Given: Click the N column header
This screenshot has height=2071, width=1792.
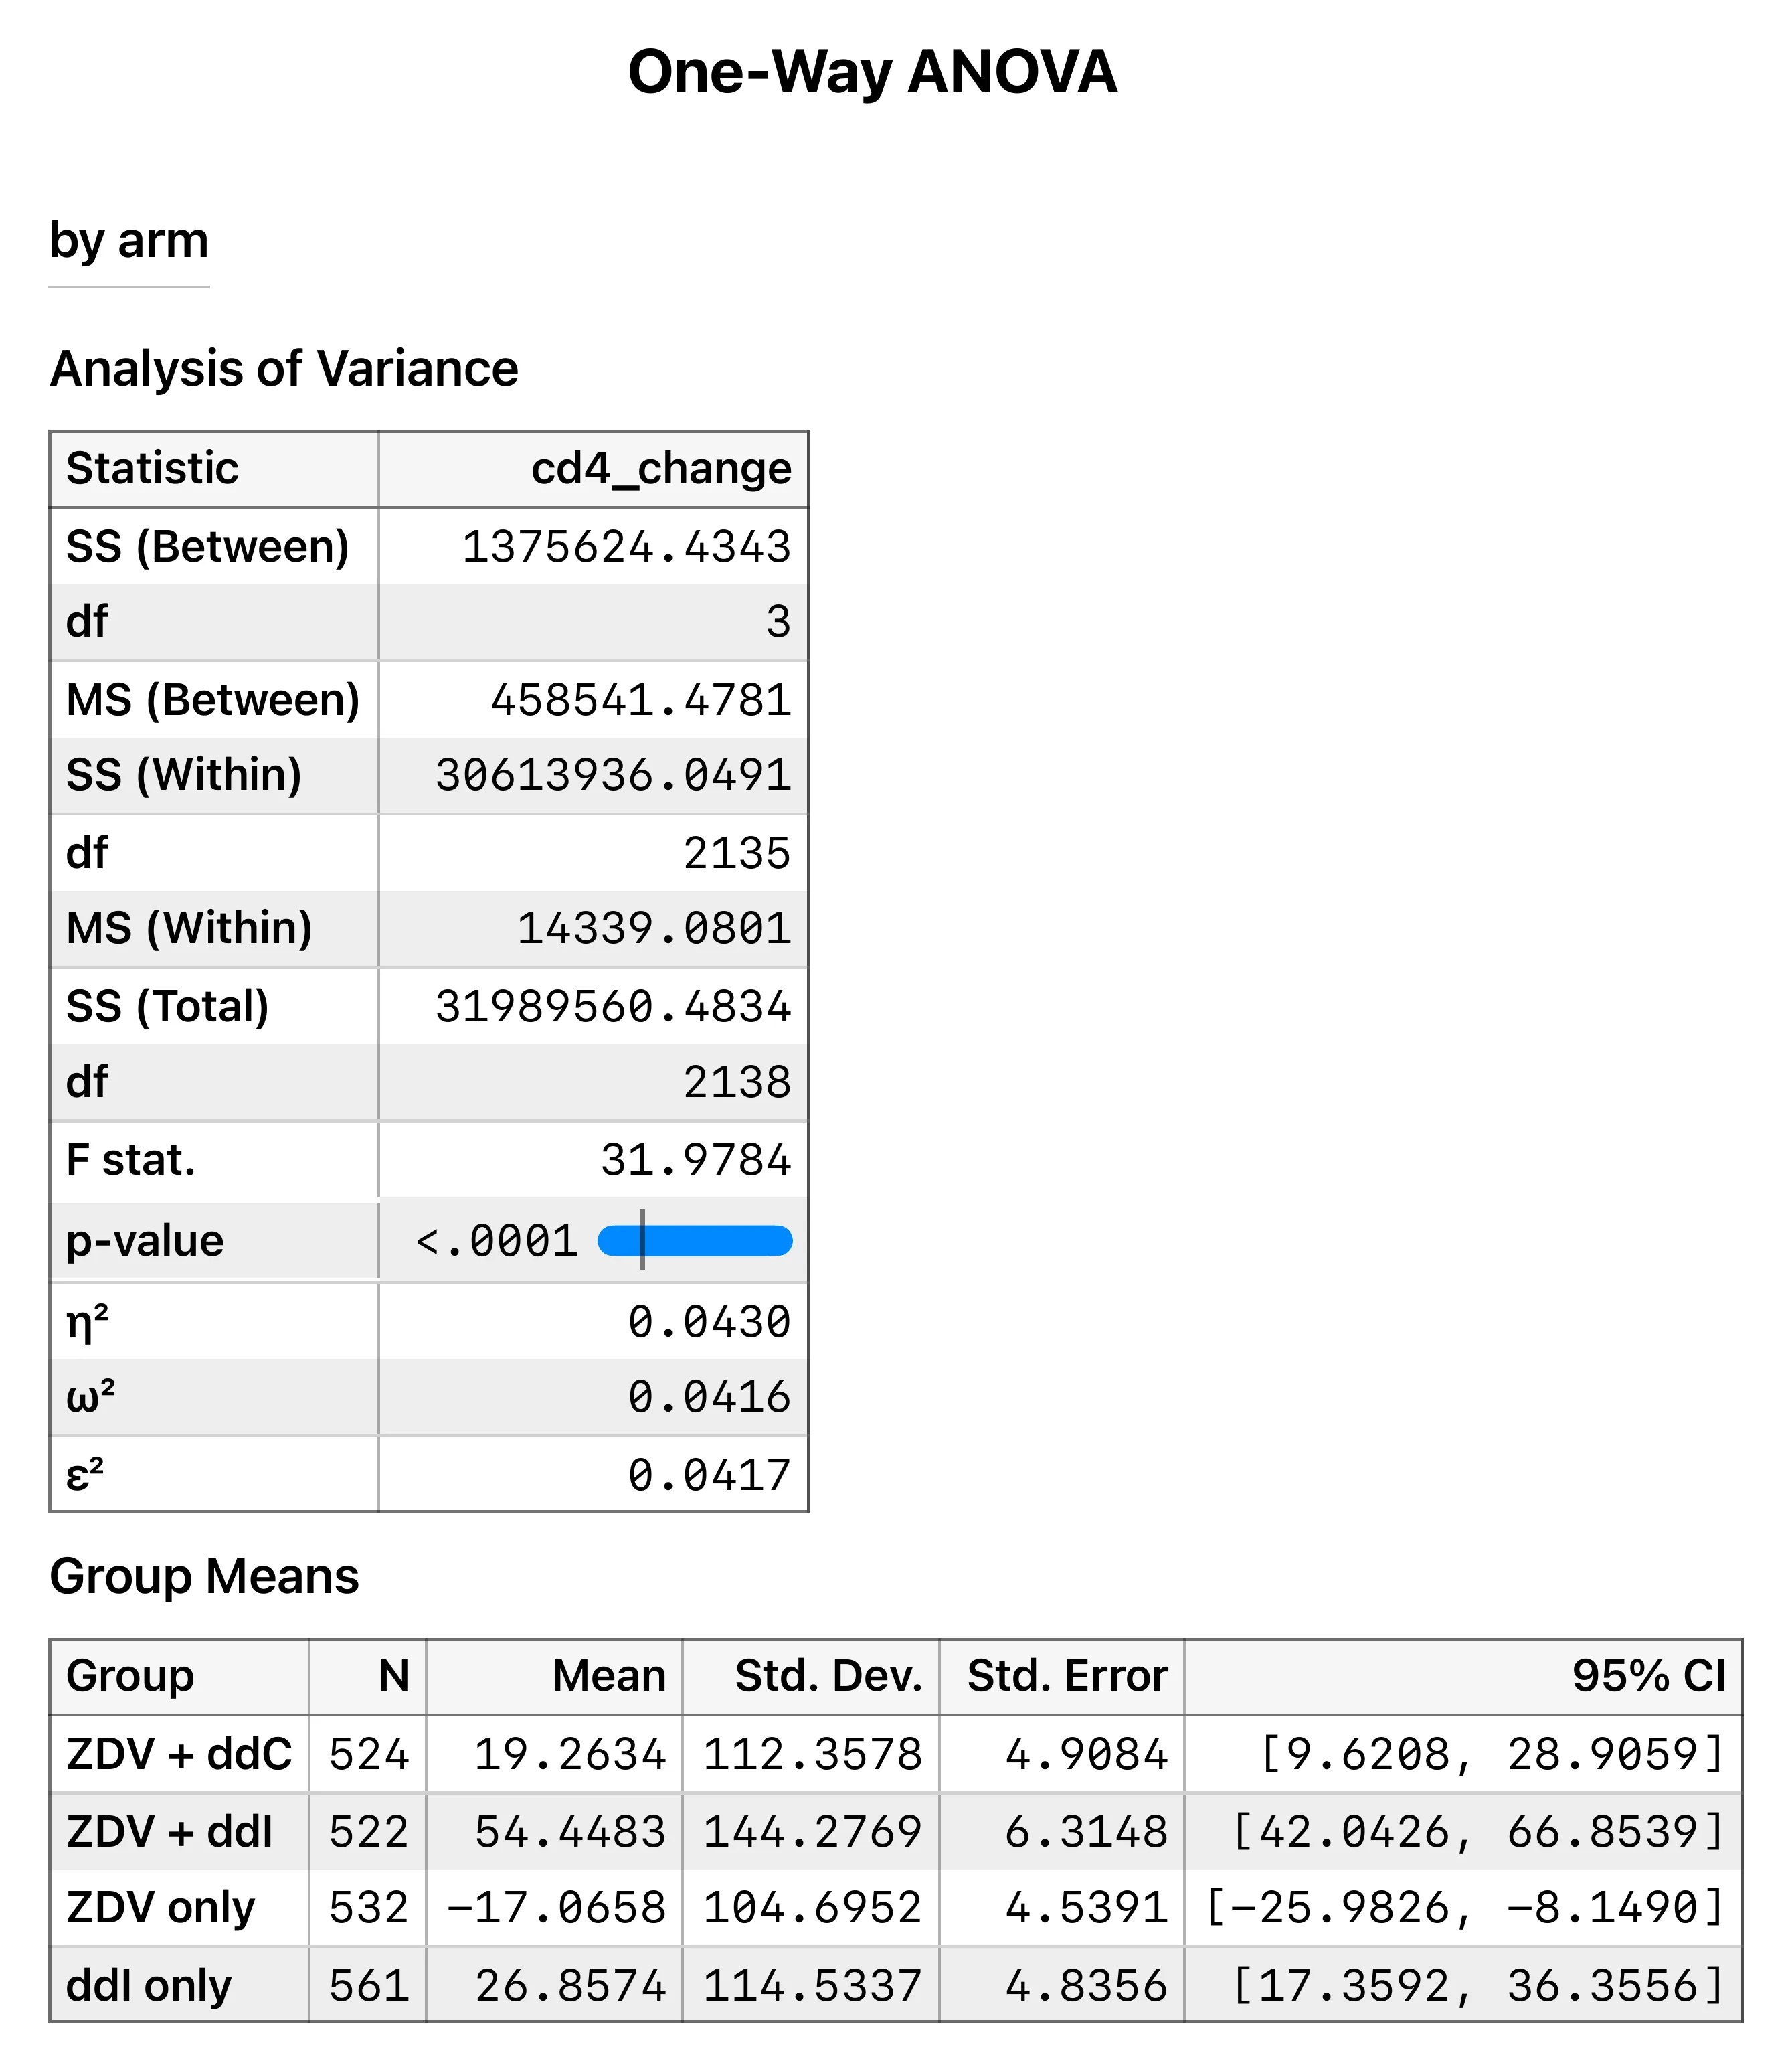Looking at the screenshot, I should click(394, 1676).
